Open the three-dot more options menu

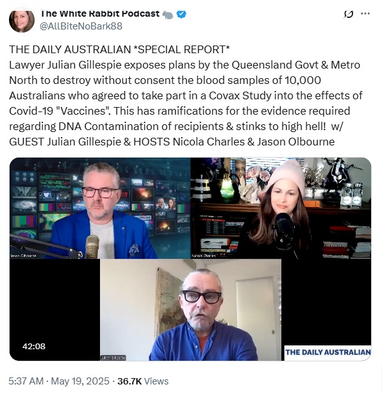click(365, 13)
